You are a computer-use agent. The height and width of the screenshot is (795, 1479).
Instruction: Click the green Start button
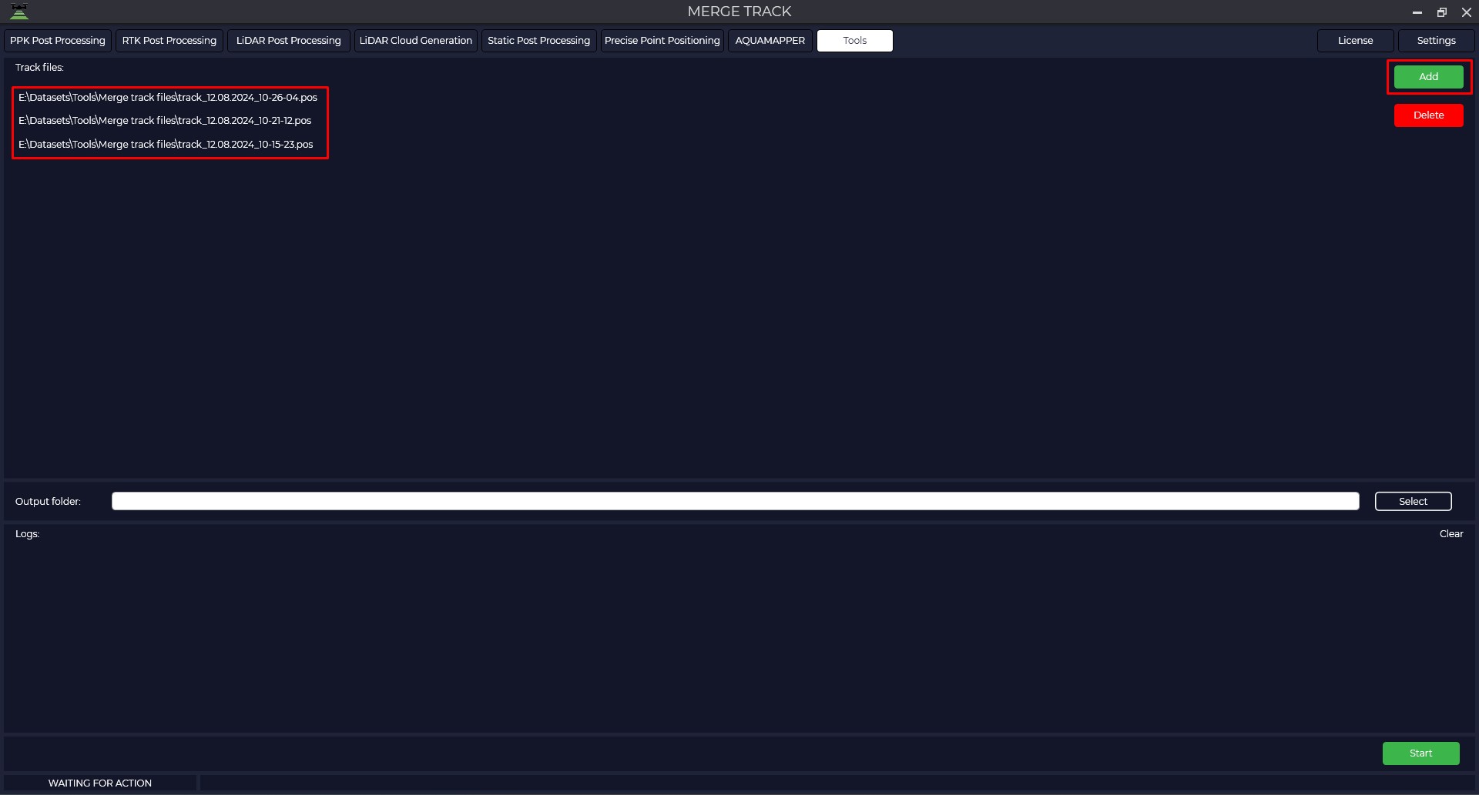(x=1421, y=753)
